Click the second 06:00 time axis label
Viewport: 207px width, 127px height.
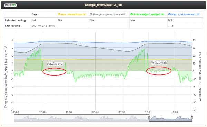tap(121, 112)
